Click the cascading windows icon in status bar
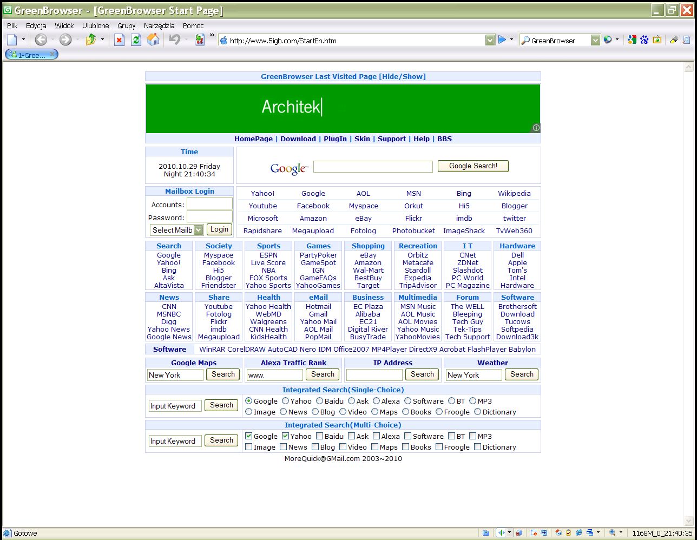This screenshot has height=540, width=697. click(x=590, y=532)
